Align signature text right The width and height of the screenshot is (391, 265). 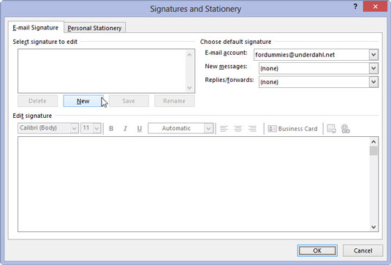click(252, 129)
